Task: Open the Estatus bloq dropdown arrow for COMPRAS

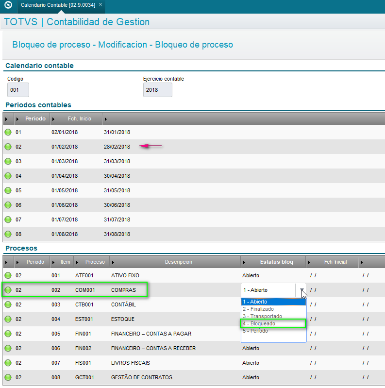Action: [x=301, y=290]
